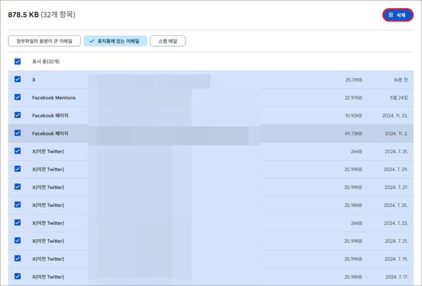Toggle checkbox for email dated 2024. 7. 27.

(x=17, y=187)
